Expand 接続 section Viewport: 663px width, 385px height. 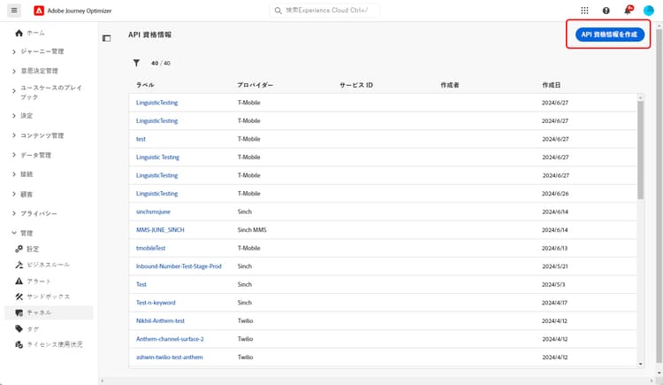tap(14, 174)
